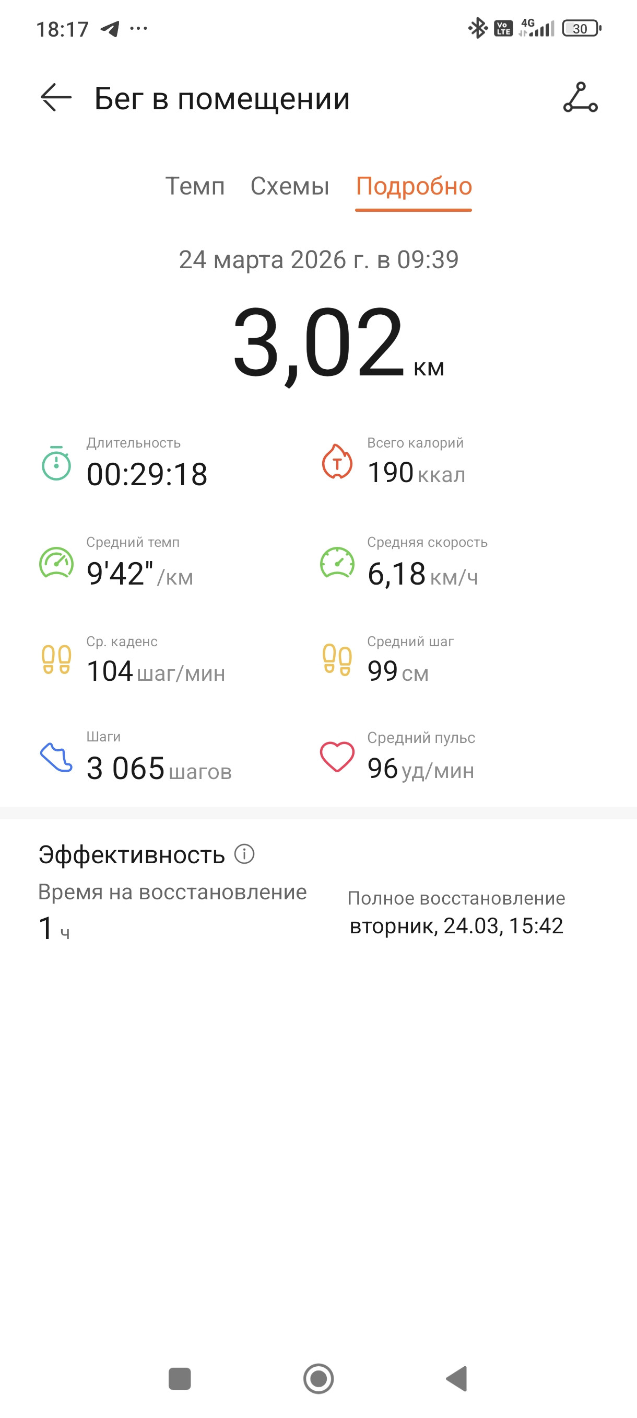Tap the stopwatch duration icon

tap(56, 463)
